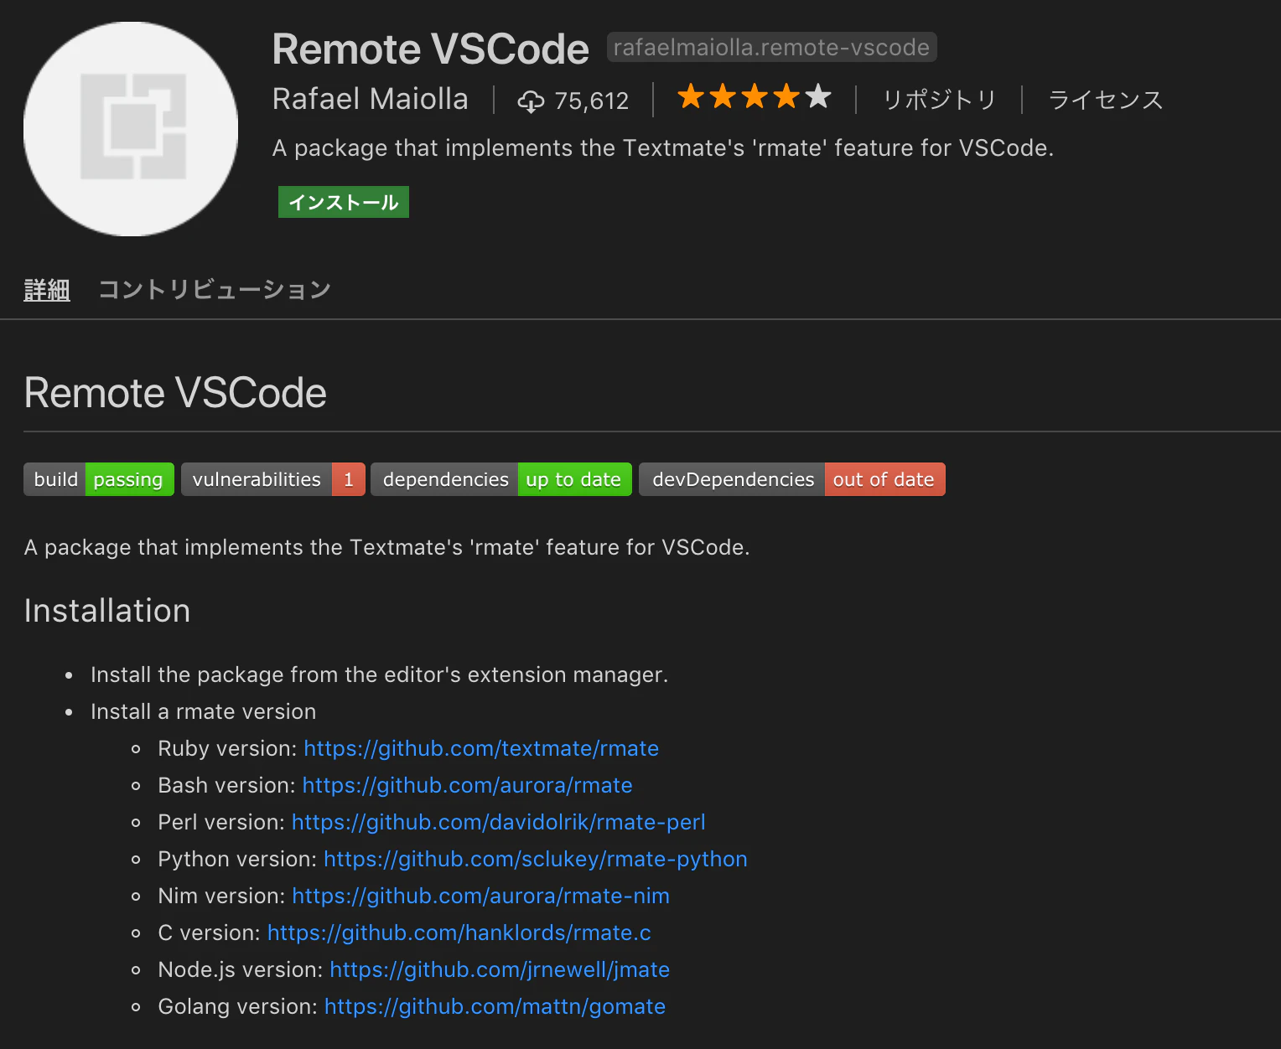The width and height of the screenshot is (1281, 1049).
Task: Click the devDependencies out of date badge
Action: 792,479
